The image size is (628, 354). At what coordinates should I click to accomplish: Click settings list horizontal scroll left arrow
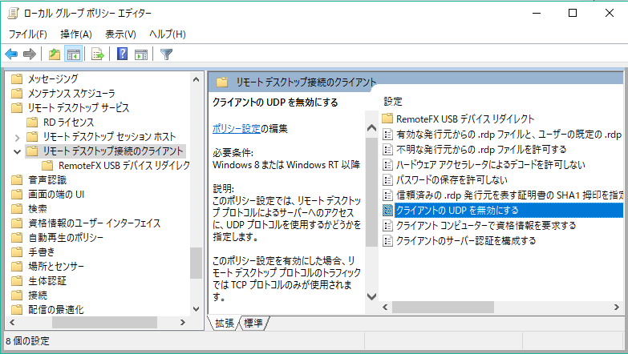point(385,308)
